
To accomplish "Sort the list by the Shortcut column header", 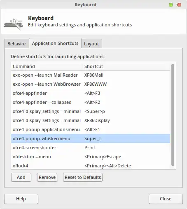I will tap(126, 66).
